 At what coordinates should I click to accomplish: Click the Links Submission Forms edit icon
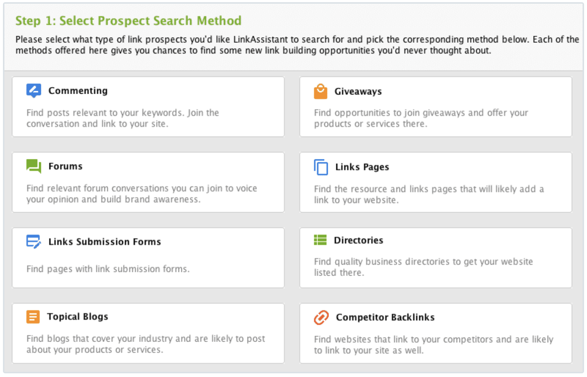pyautogui.click(x=34, y=242)
